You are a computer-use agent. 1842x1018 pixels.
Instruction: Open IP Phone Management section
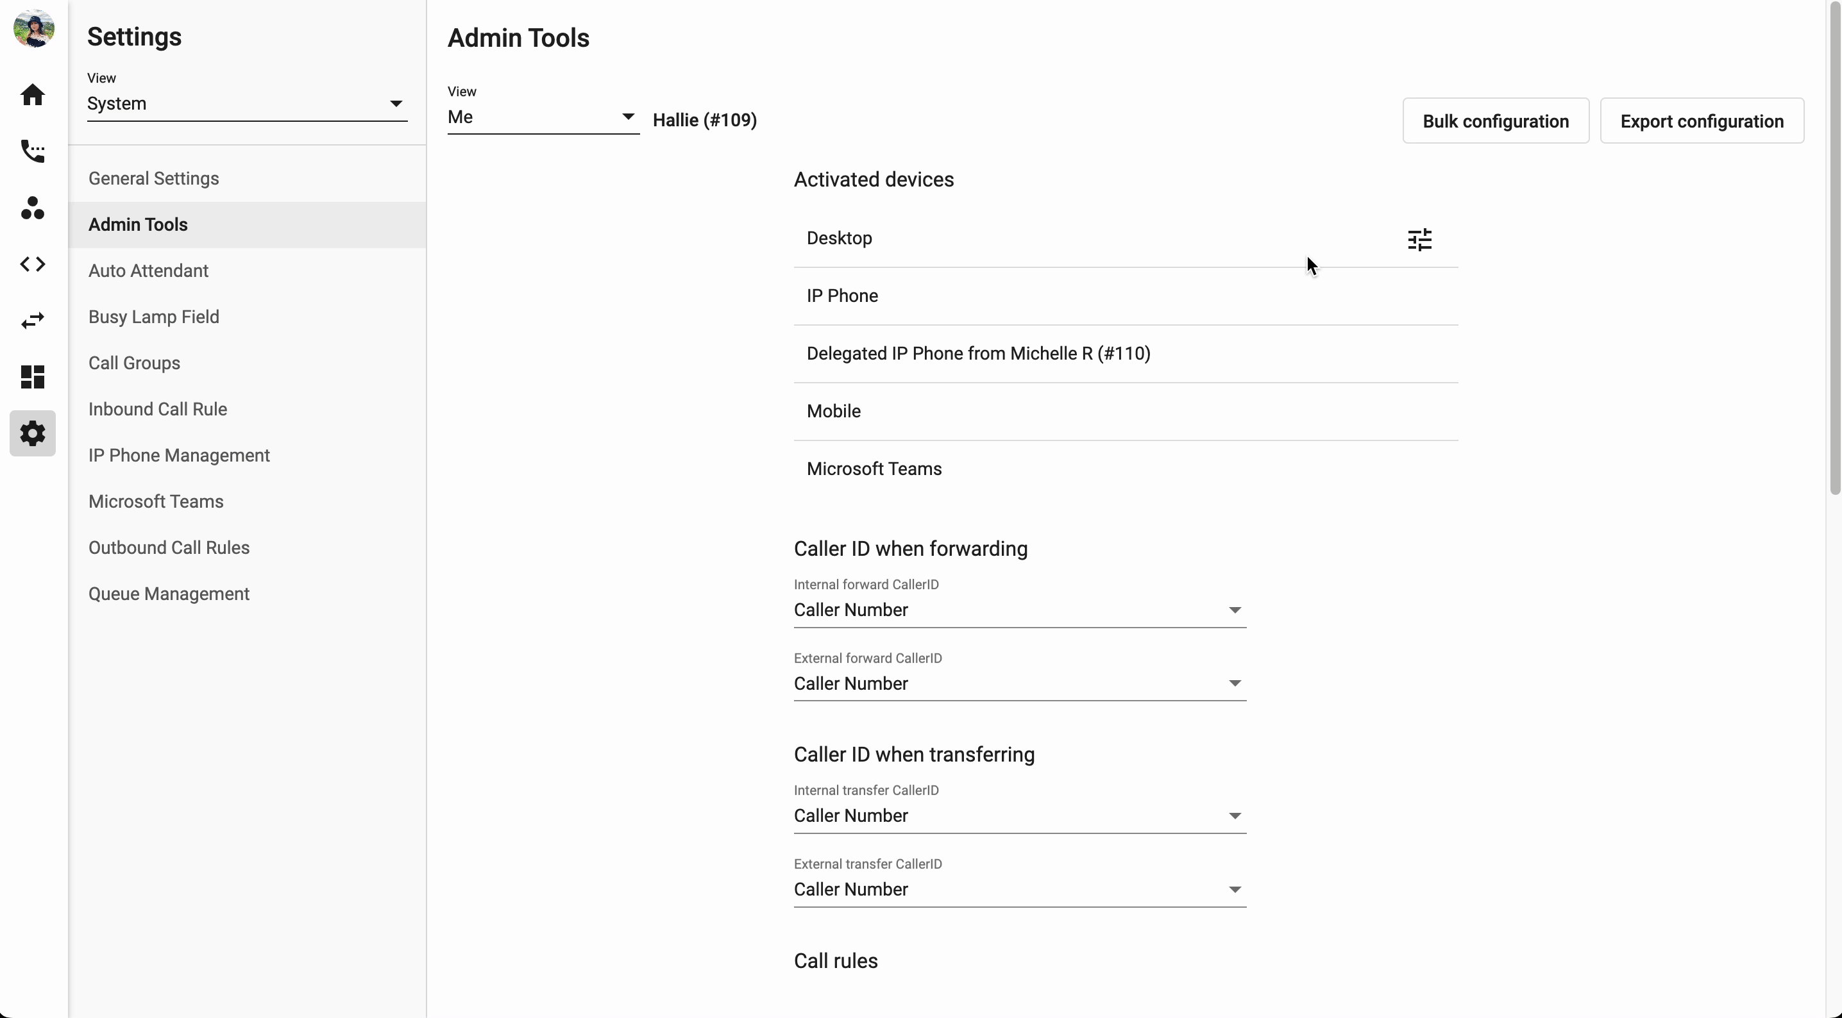[179, 455]
